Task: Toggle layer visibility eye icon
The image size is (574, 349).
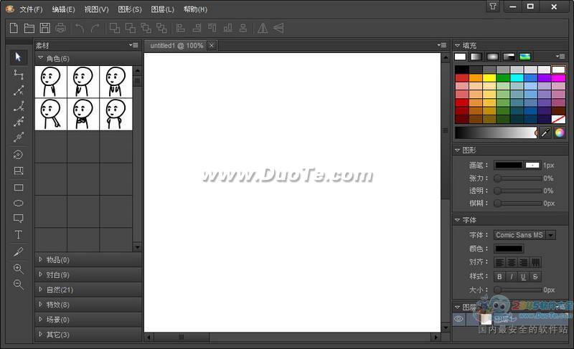Action: (x=460, y=319)
